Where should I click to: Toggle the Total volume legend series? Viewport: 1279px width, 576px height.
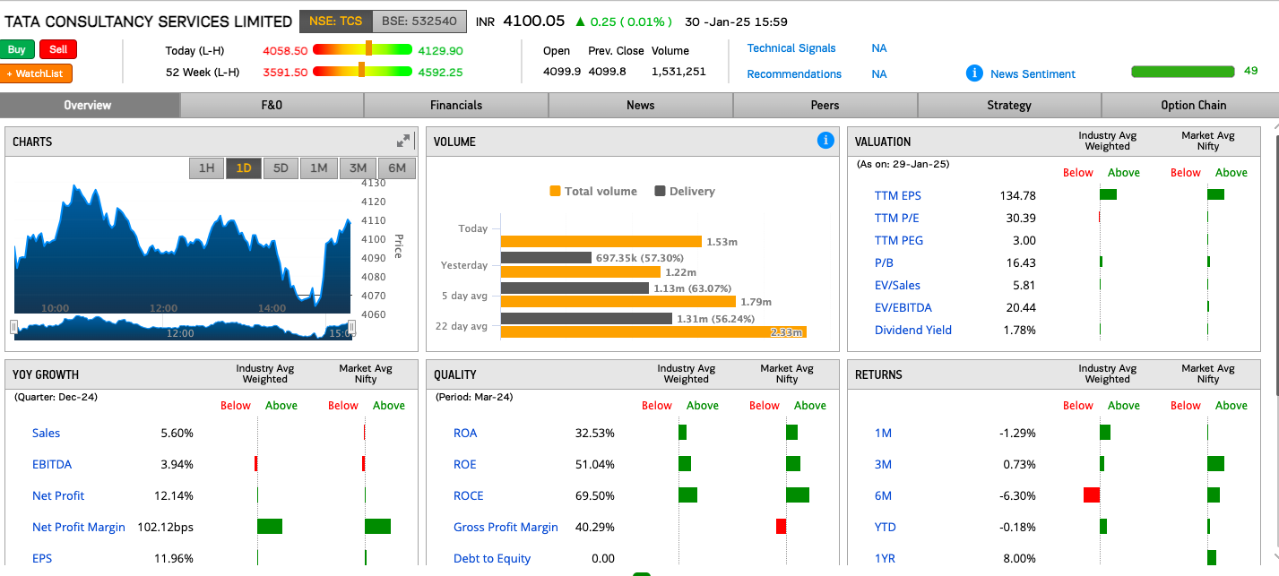pyautogui.click(x=593, y=191)
